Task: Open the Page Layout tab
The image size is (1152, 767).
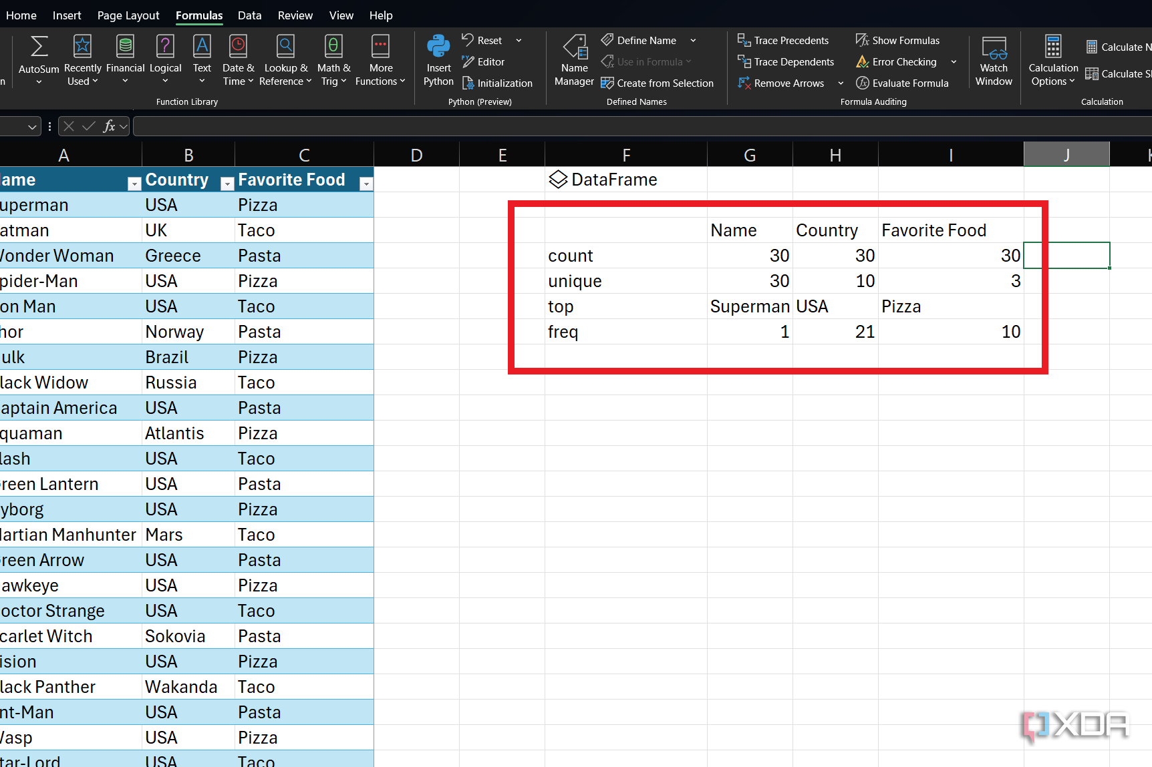Action: tap(128, 15)
